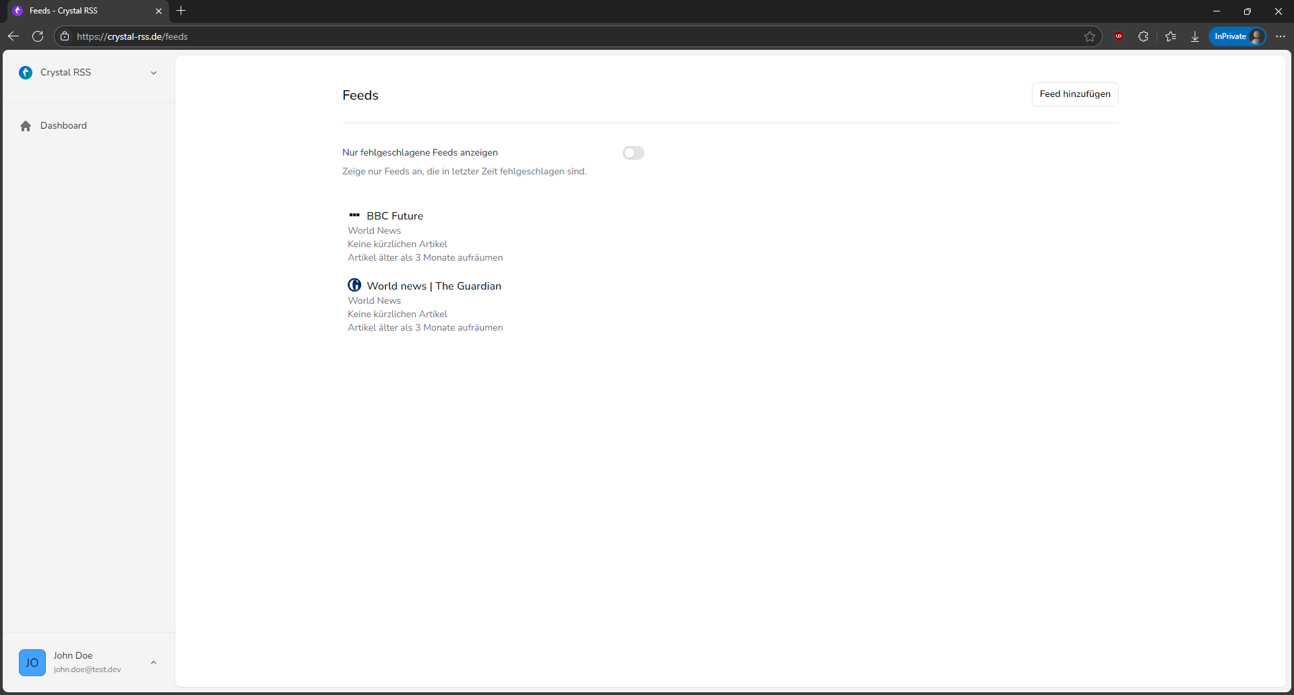
Task: Refresh the page with reload icon
Action: pyautogui.click(x=38, y=36)
